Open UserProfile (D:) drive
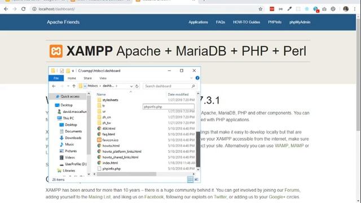 point(76,164)
